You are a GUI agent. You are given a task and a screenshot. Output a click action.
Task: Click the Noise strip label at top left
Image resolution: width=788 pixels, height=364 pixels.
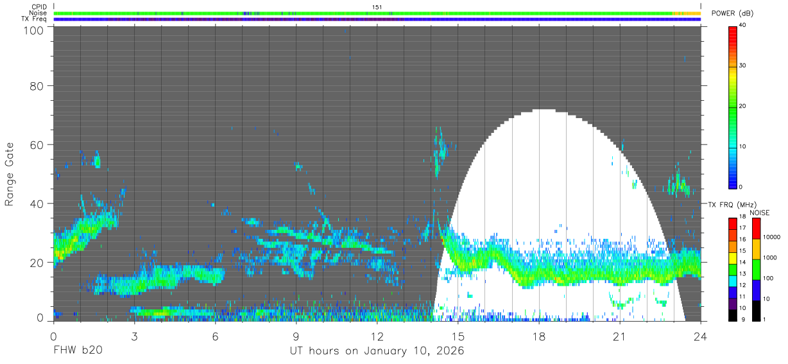point(37,13)
